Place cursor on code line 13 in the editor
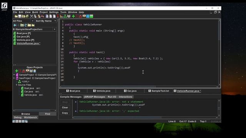This screenshot has width=246, height=138. click(118, 59)
